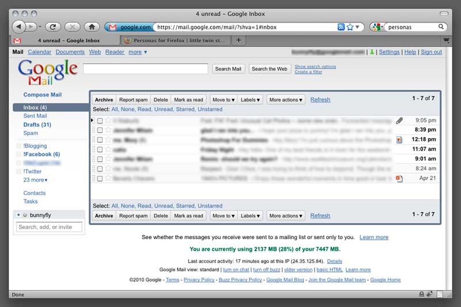Screen dimensions: 461x307
Task: Go back using the browser Back arrow
Action: click(18, 27)
